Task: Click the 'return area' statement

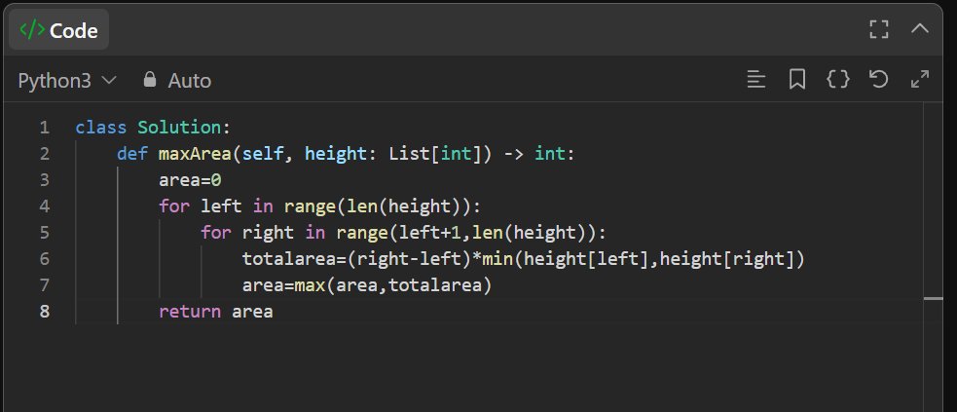Action: (x=216, y=312)
